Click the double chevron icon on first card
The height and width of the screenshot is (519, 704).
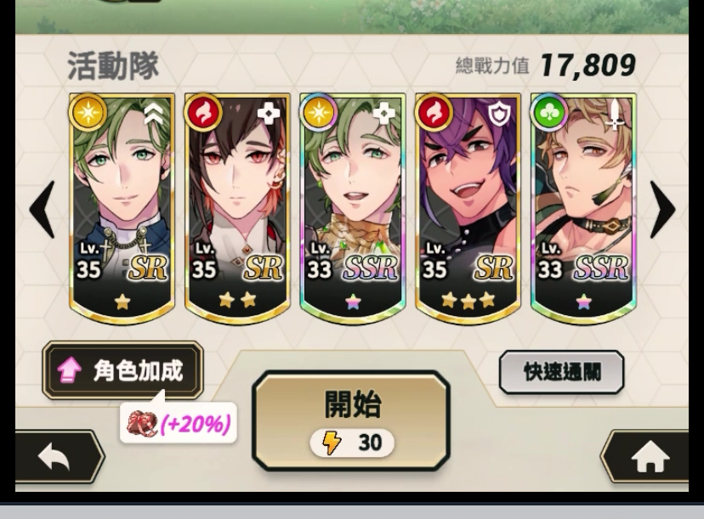pos(154,115)
